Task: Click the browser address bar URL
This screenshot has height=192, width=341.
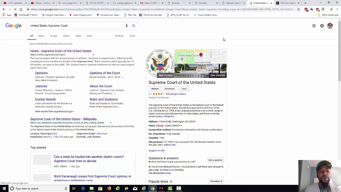Action: pos(162,9)
